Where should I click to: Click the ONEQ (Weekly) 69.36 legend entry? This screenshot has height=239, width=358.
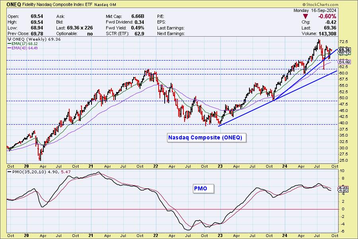point(34,39)
